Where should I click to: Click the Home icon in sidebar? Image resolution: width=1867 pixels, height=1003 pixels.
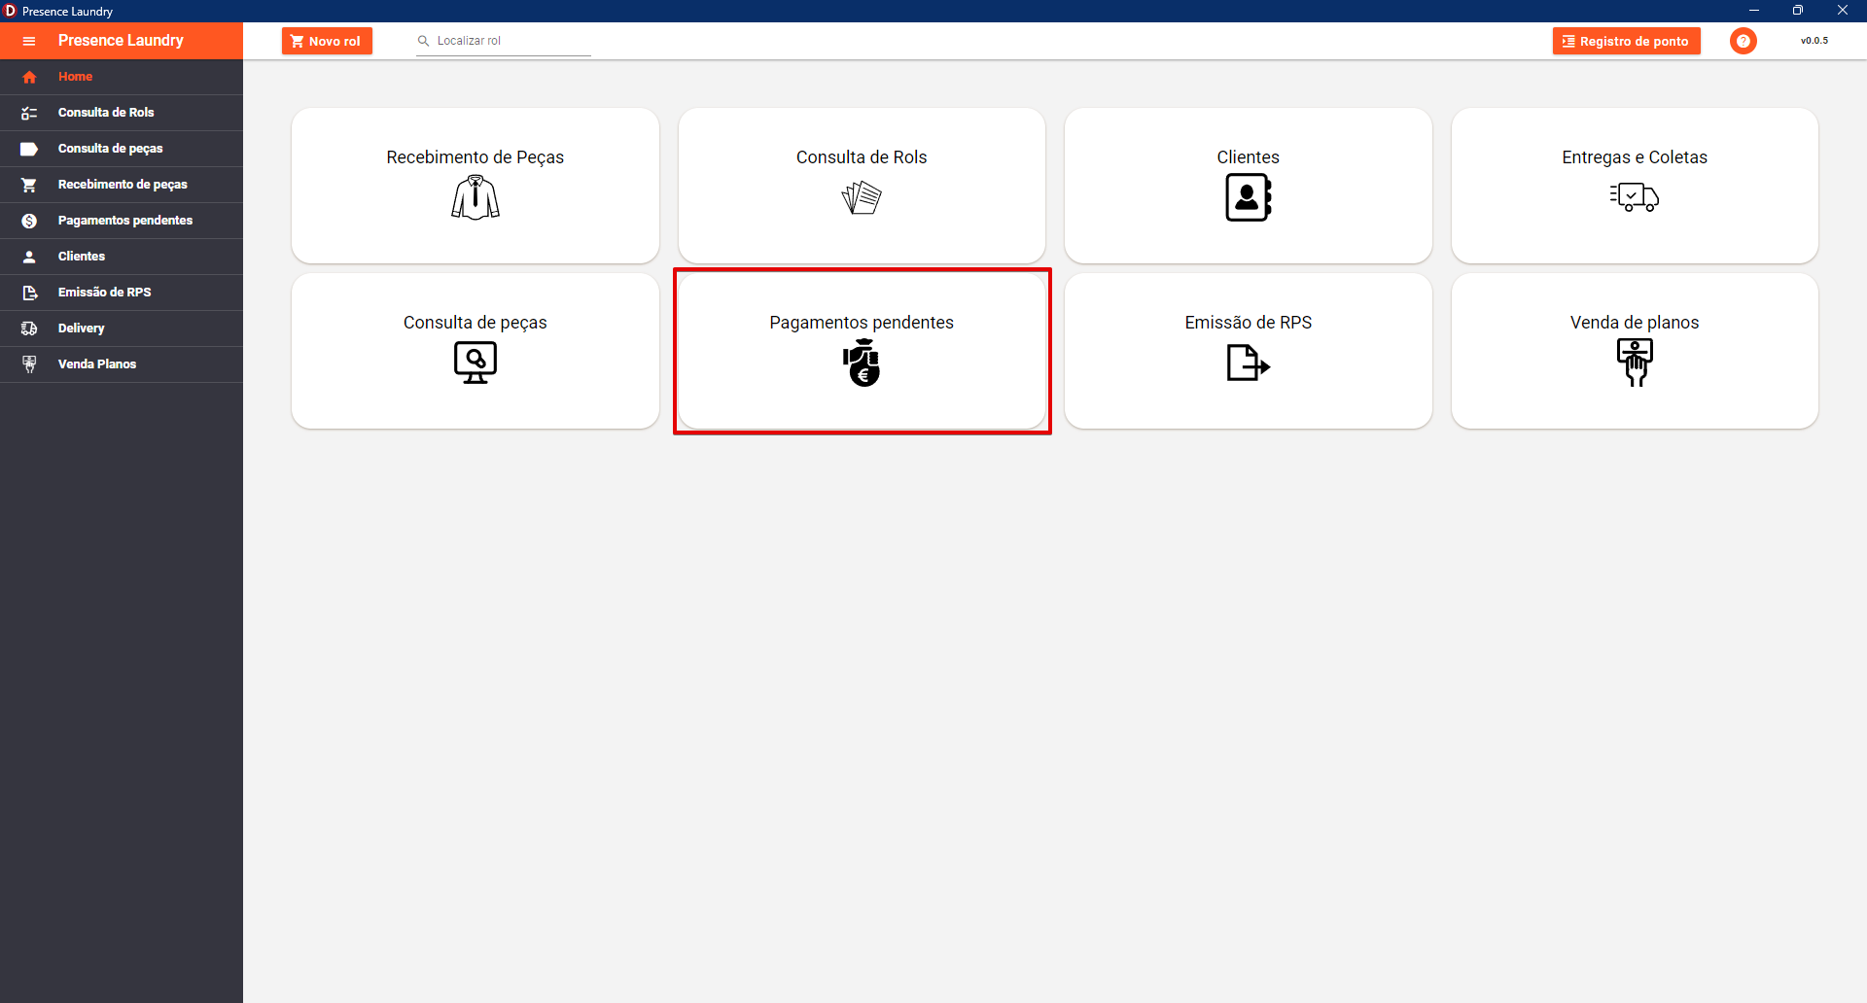click(x=29, y=77)
